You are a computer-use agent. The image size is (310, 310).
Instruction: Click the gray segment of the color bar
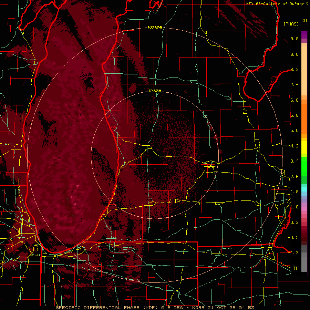[x=304, y=259]
